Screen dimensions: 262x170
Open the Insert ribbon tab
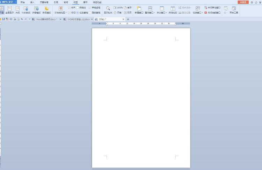tap(32, 2)
